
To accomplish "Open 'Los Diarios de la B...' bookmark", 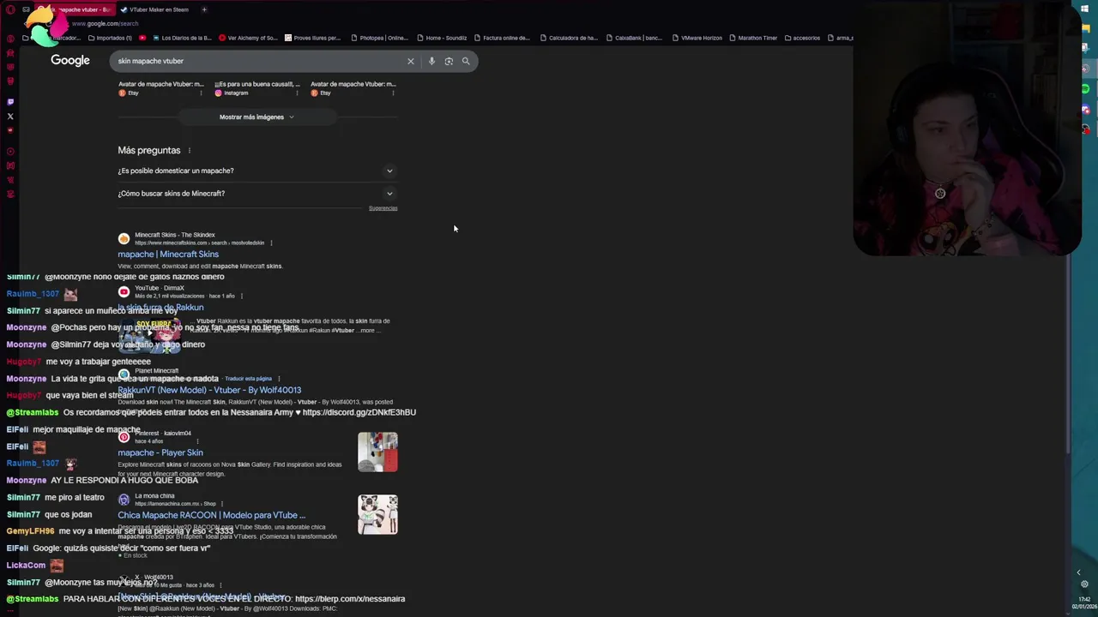I will pos(182,38).
